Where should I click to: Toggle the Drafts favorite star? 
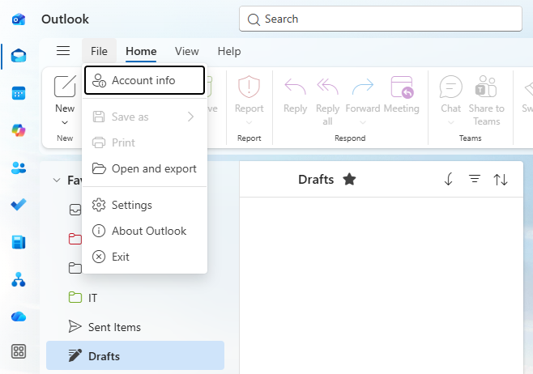coord(349,179)
